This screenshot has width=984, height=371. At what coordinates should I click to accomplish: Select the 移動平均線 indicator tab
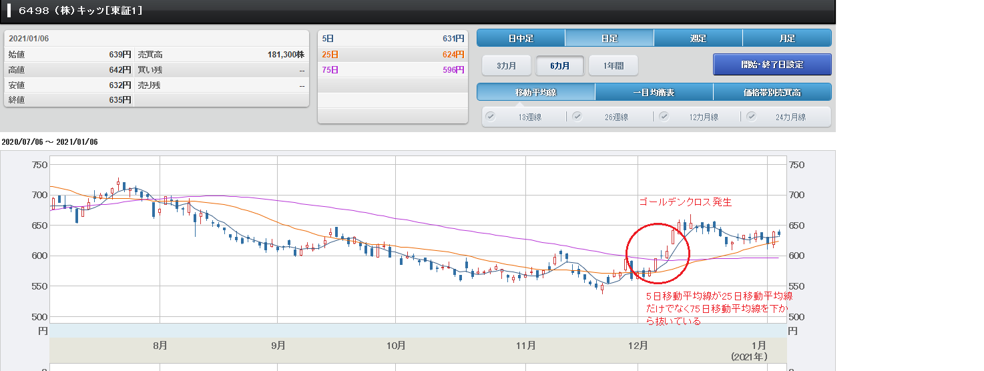536,92
